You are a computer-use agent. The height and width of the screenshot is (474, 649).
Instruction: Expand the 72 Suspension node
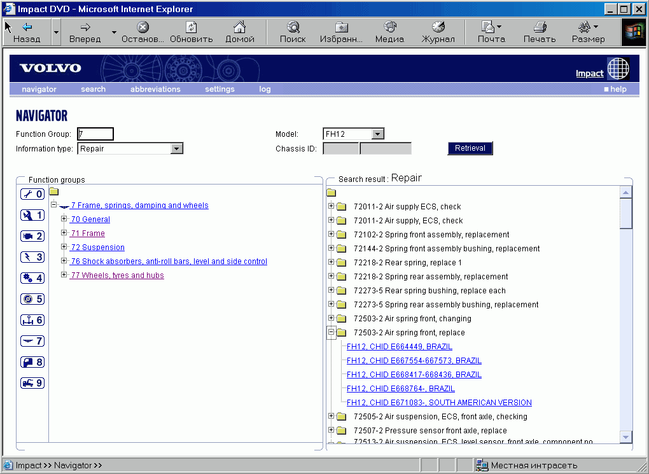tap(64, 247)
